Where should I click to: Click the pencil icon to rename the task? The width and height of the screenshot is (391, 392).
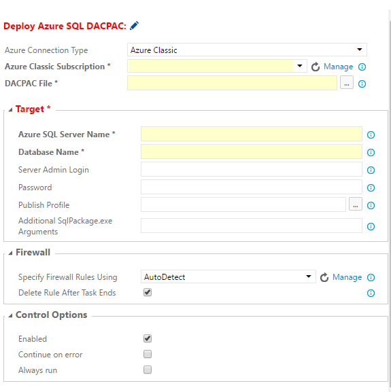135,26
